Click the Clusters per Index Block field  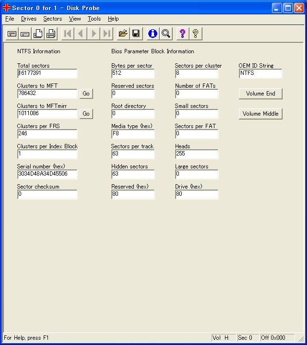pyautogui.click(x=47, y=154)
